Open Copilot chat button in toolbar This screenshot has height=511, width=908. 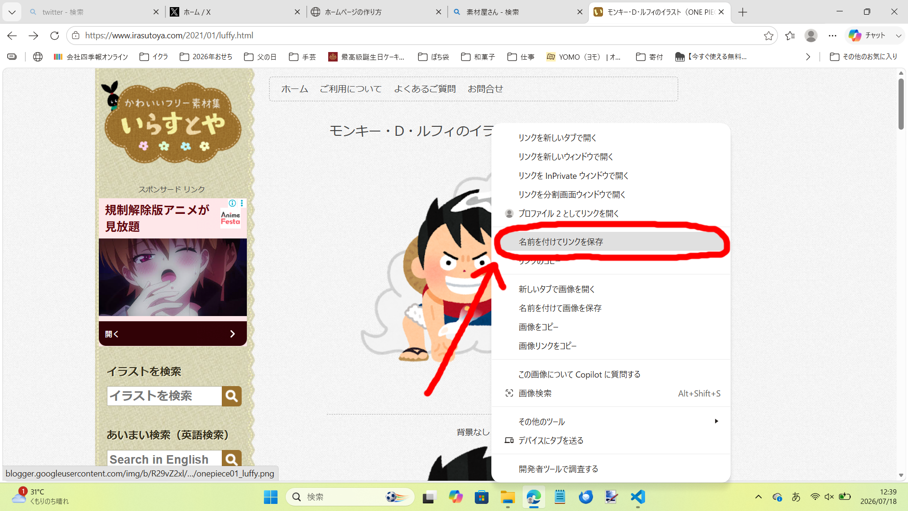[x=867, y=35]
